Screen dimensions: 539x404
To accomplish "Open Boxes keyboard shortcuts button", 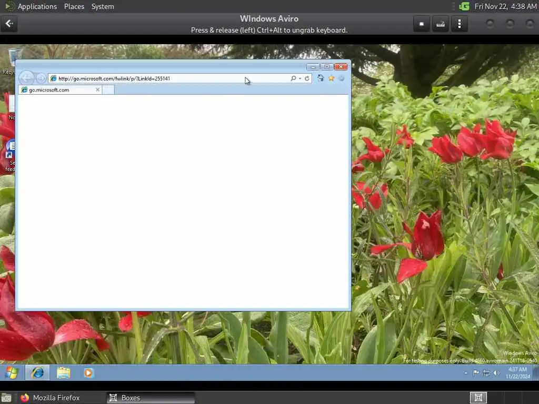I will [441, 24].
